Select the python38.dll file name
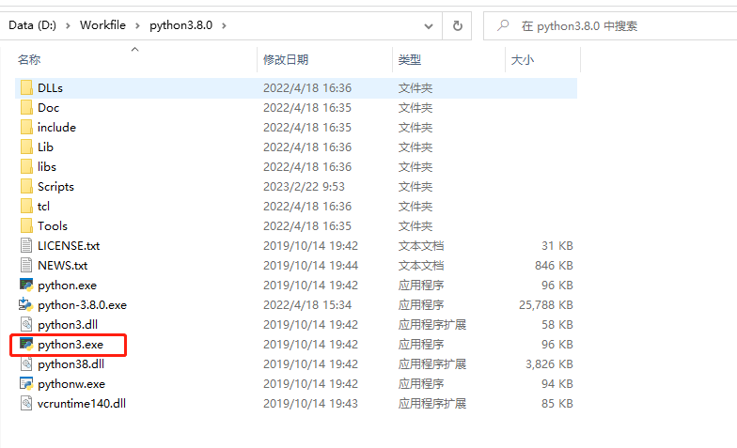Image resolution: width=737 pixels, height=448 pixels. click(x=71, y=364)
